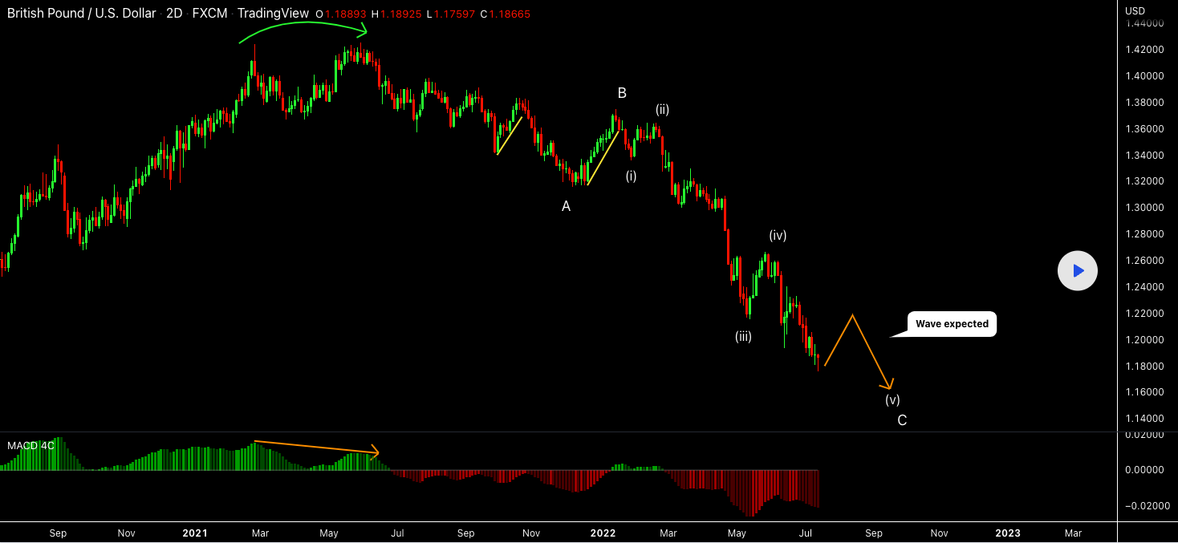Click the '(iv)' sub-wave label
The image size is (1178, 543).
(x=778, y=236)
